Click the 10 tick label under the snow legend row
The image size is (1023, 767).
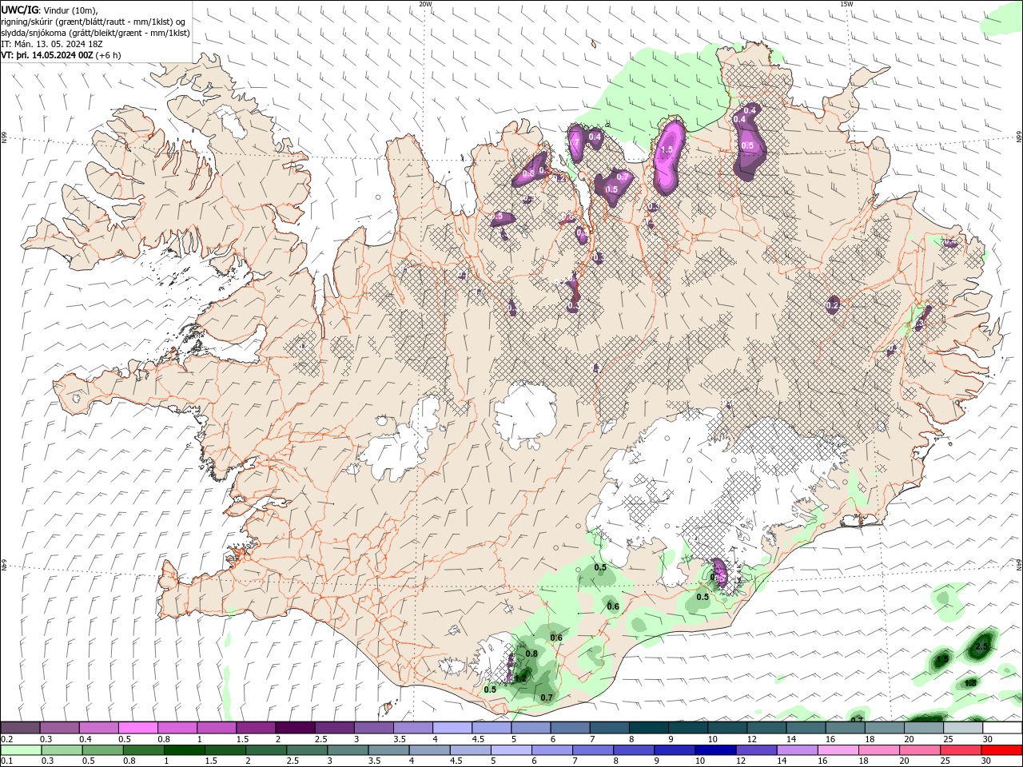pos(712,739)
